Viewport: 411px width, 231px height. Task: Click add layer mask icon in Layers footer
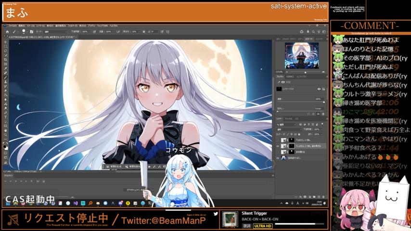(305, 197)
